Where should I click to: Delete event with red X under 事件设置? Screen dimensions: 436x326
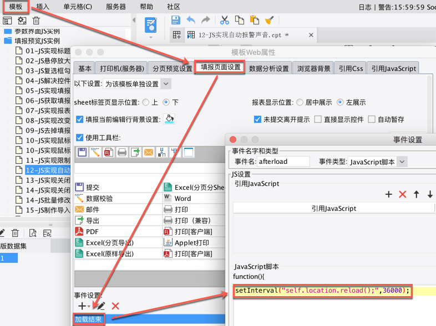(115, 306)
